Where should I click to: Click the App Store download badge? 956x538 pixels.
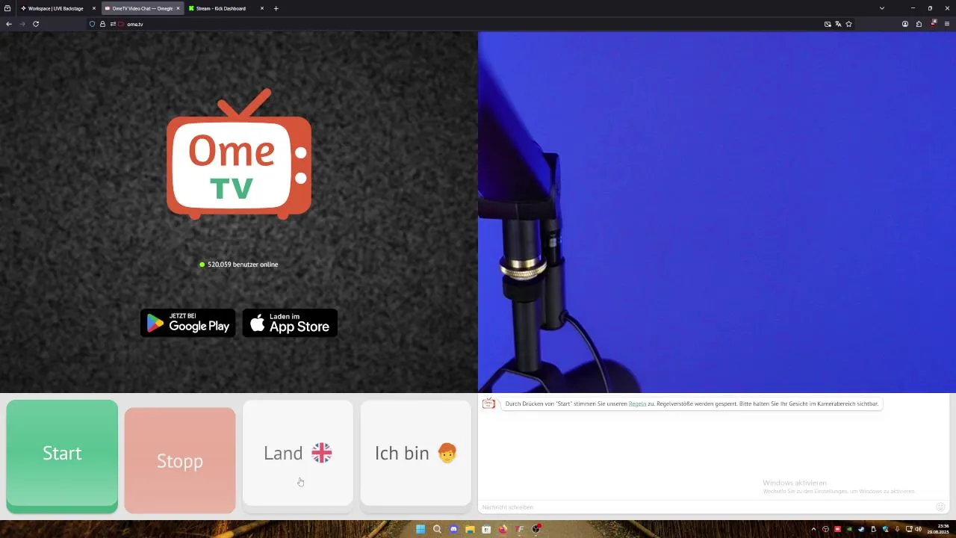pyautogui.click(x=290, y=323)
